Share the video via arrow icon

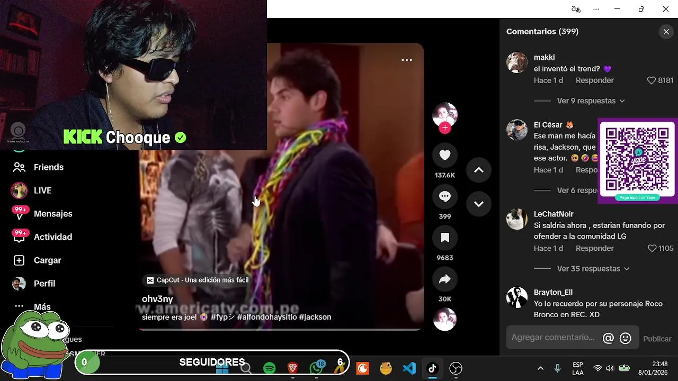[445, 279]
